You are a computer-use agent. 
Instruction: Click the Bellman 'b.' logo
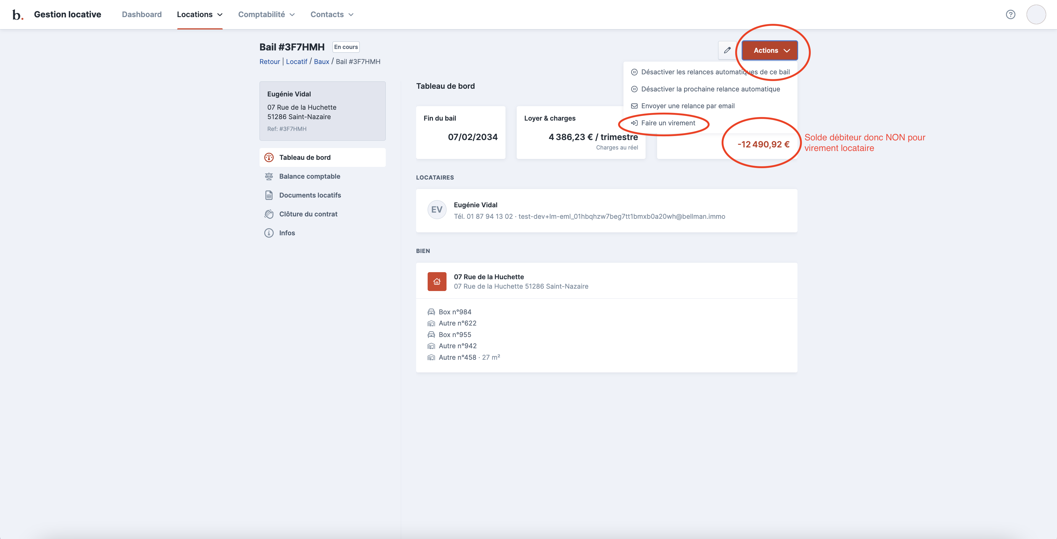click(17, 15)
